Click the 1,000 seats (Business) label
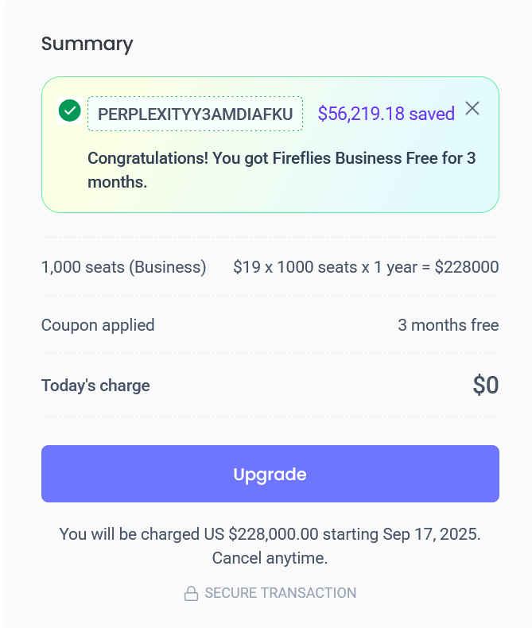 tap(123, 267)
